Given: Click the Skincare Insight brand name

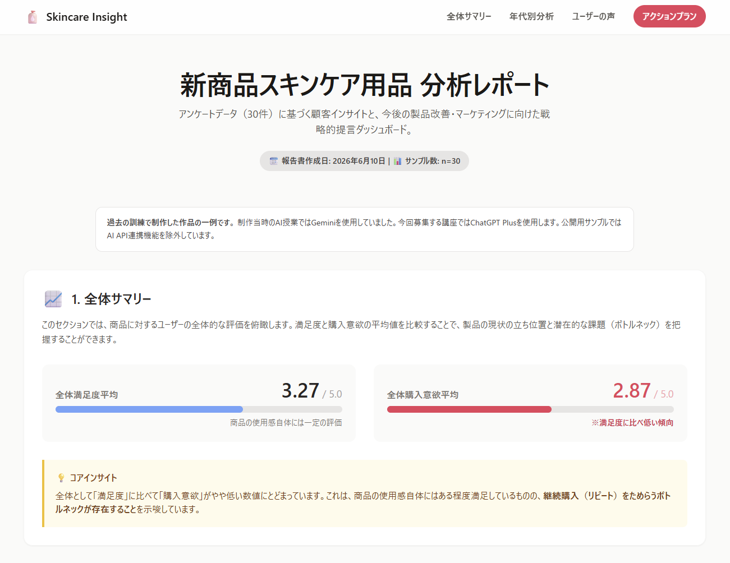Looking at the screenshot, I should [x=86, y=17].
